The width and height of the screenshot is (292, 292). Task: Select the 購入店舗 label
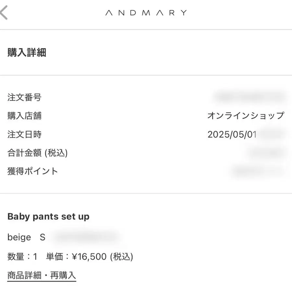click(24, 116)
